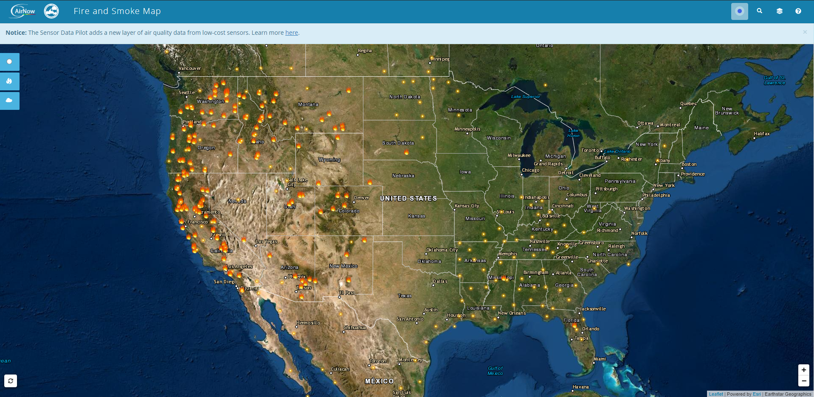Viewport: 814px width, 397px height.
Task: Zoom in with the plus button
Action: pos(803,370)
